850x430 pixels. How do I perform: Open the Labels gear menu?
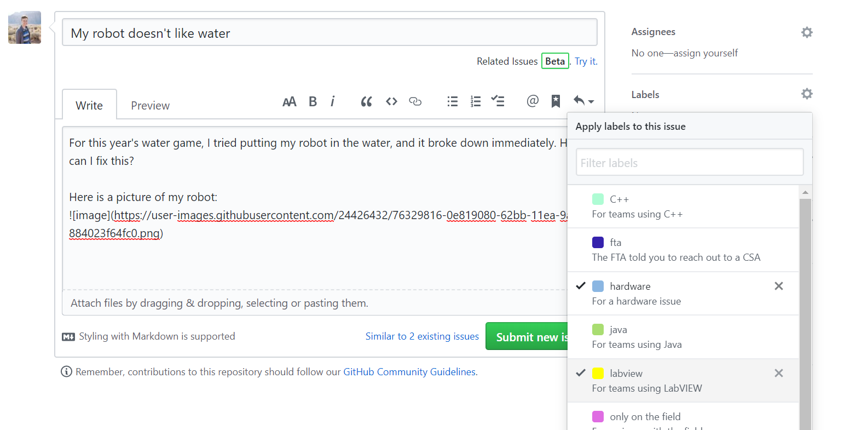(x=807, y=94)
